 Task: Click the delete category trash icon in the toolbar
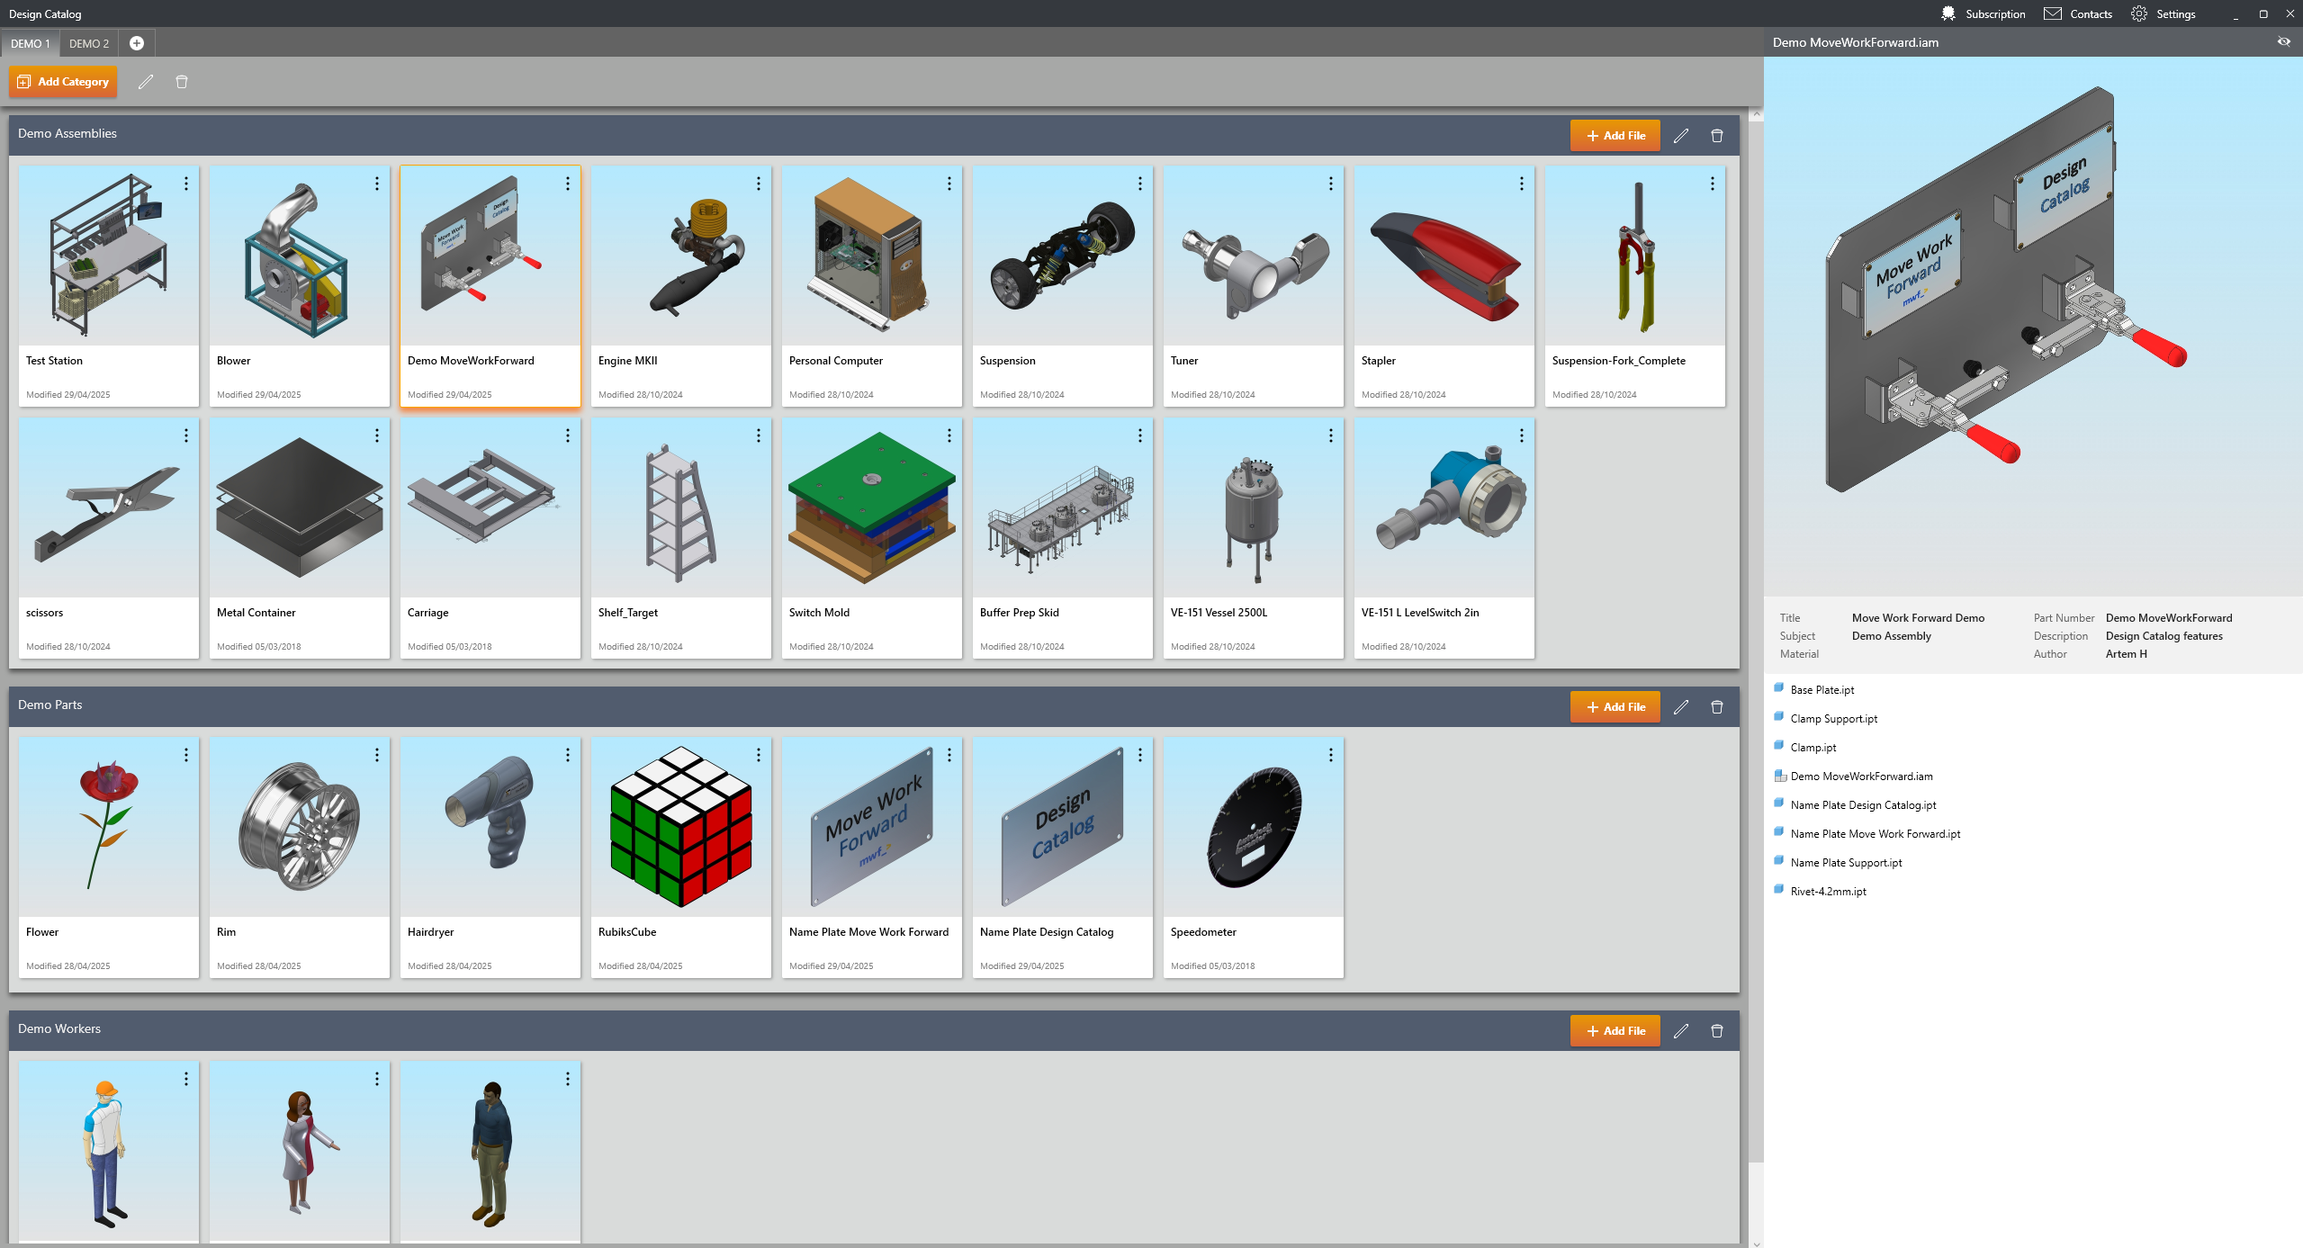coord(182,82)
